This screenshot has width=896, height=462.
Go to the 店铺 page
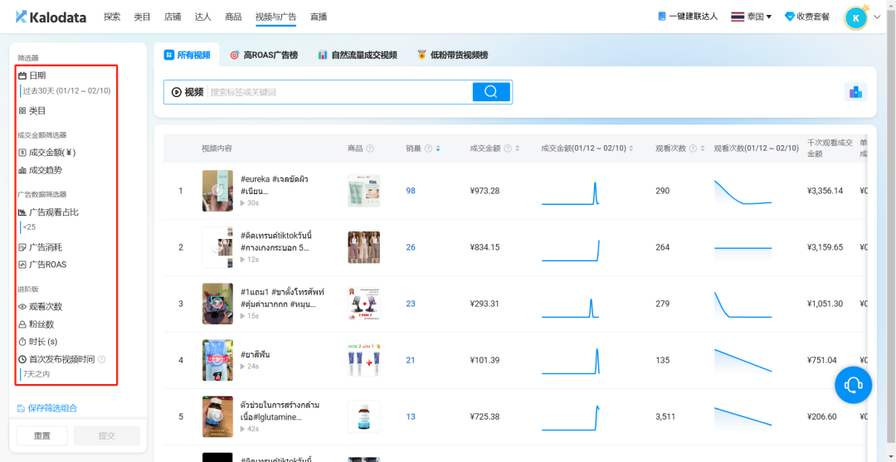tap(172, 17)
